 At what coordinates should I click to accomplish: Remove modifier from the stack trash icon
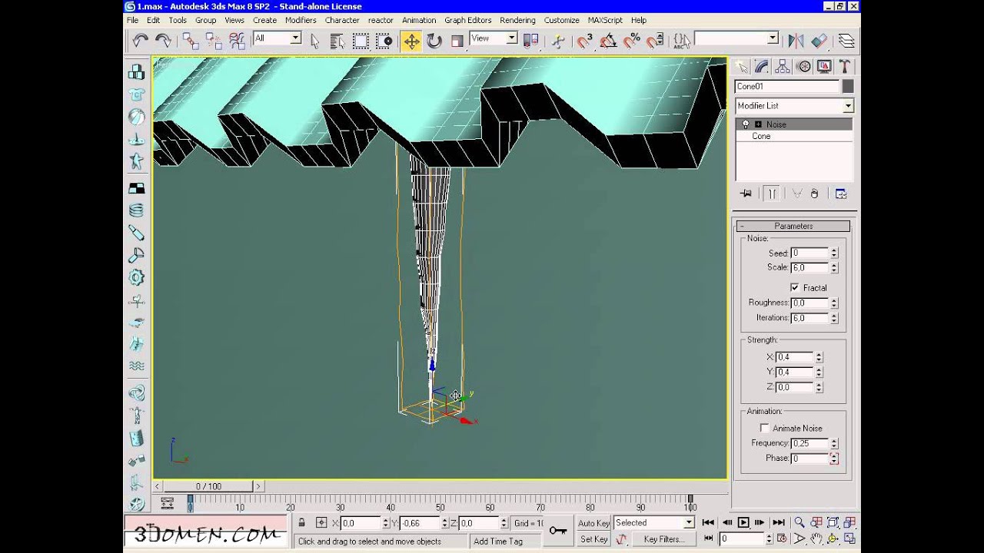point(815,194)
